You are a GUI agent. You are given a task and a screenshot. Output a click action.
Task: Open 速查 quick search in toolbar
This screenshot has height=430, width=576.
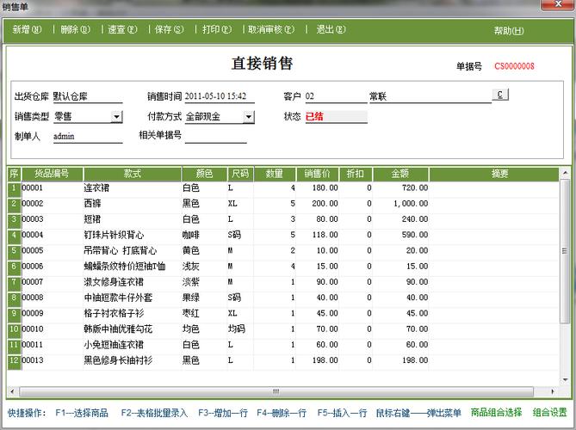coord(121,29)
